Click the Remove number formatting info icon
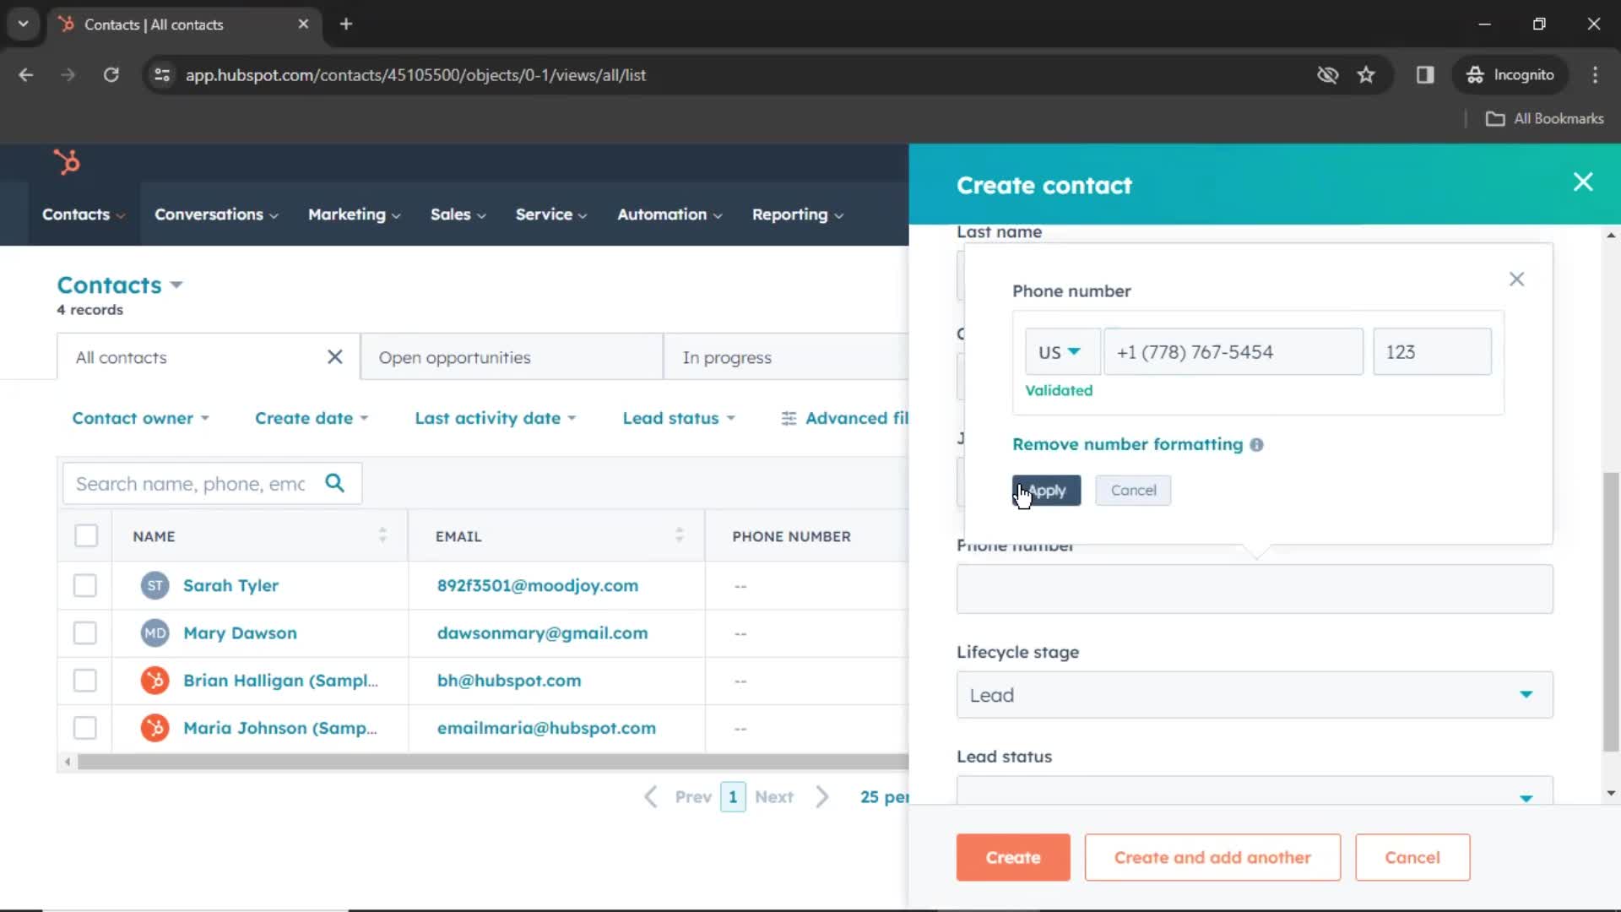The image size is (1621, 912). [1257, 444]
